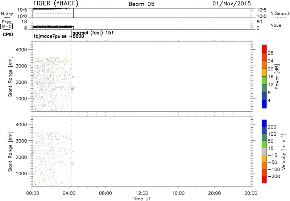Click the 'Time UT' axis title

pyautogui.click(x=142, y=199)
